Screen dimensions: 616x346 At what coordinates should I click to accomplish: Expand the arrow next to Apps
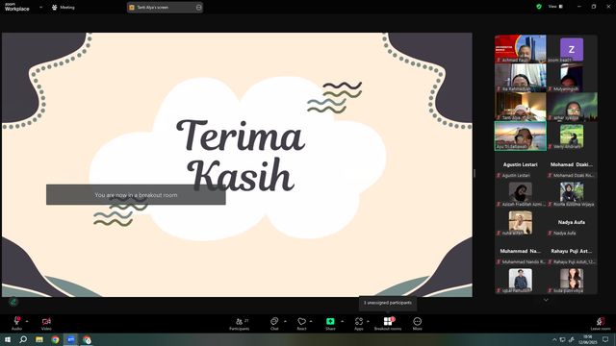click(368, 321)
